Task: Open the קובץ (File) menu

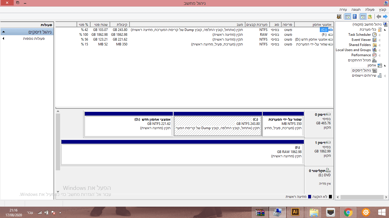Action: tap(382, 9)
